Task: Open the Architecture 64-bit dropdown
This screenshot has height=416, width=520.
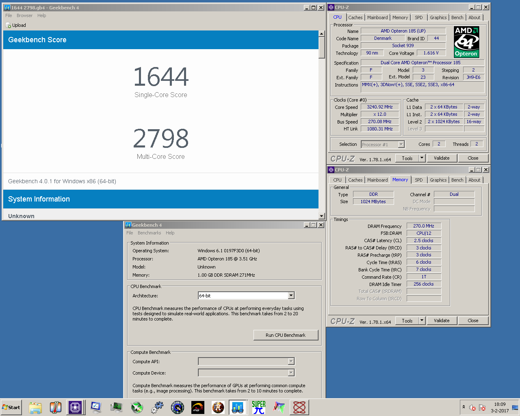Action: click(291, 296)
